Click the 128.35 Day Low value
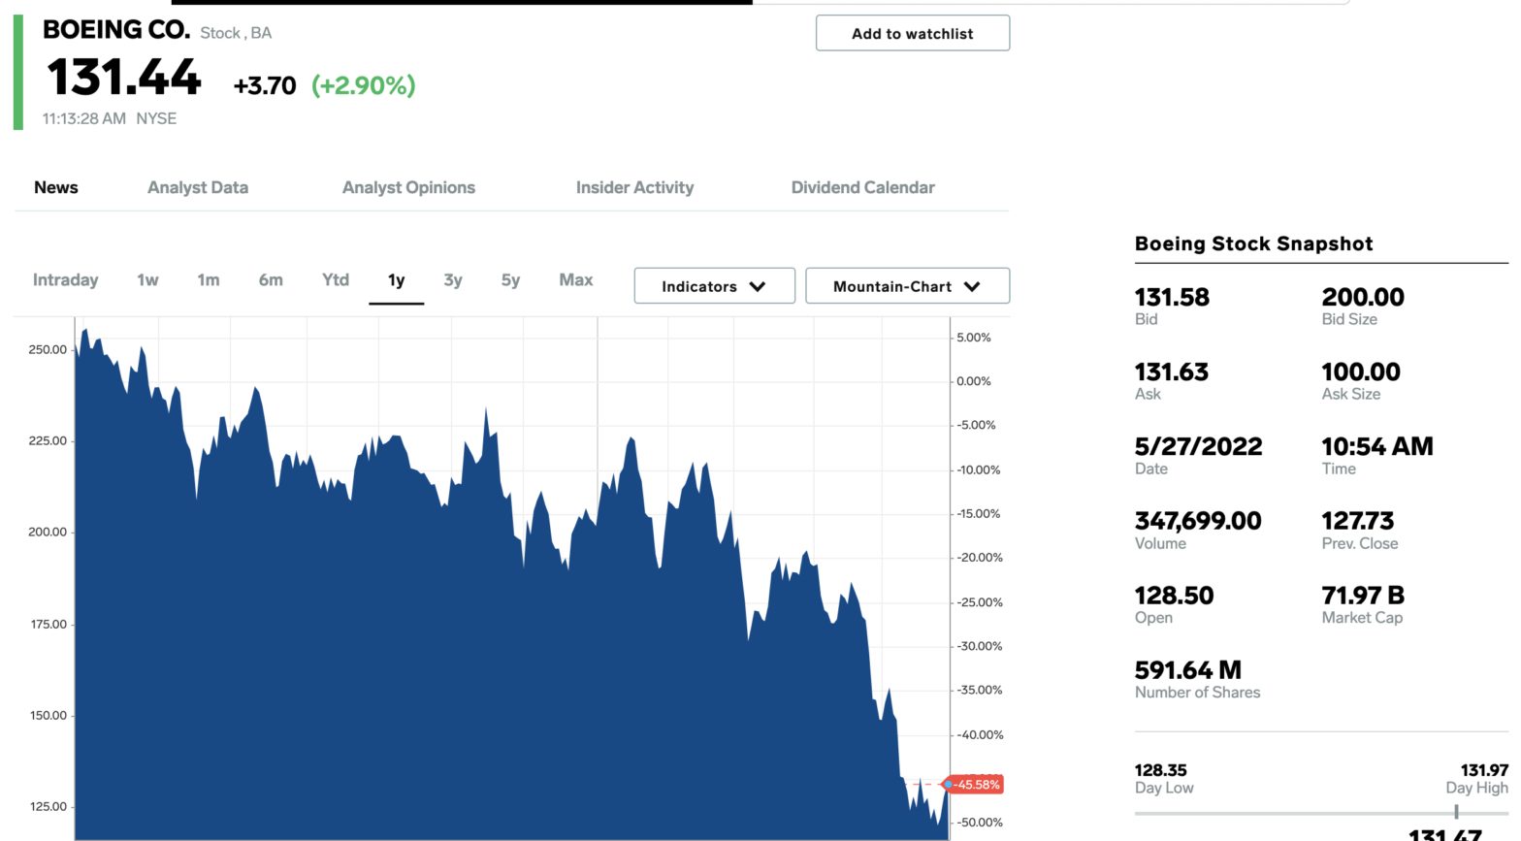Screen dimensions: 1521x841 pos(1161,770)
